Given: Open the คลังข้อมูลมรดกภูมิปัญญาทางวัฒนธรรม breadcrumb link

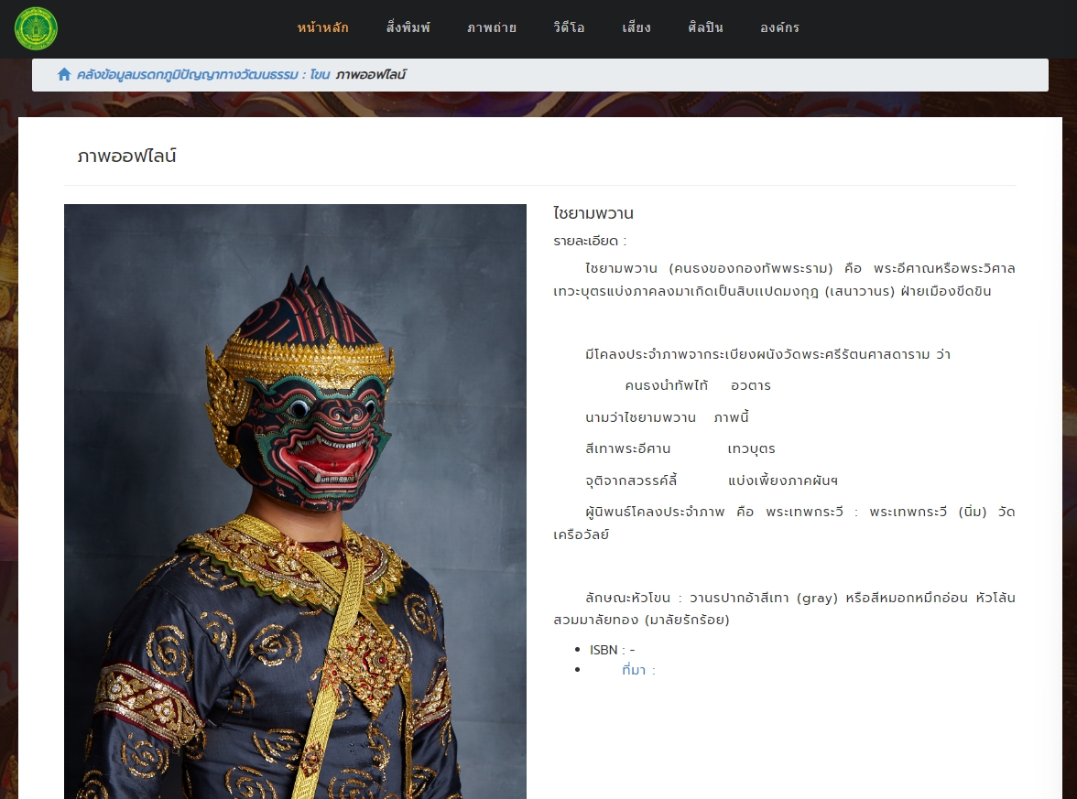Looking at the screenshot, I should [x=187, y=74].
